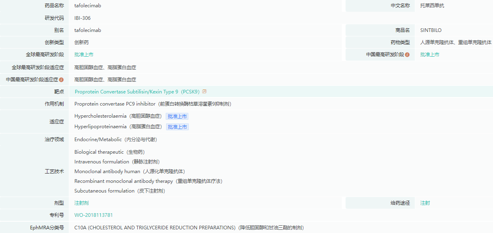Image resolution: width=493 pixels, height=233 pixels.
Task: Click the 全球最高研发阶段 field label
Action: pos(45,55)
